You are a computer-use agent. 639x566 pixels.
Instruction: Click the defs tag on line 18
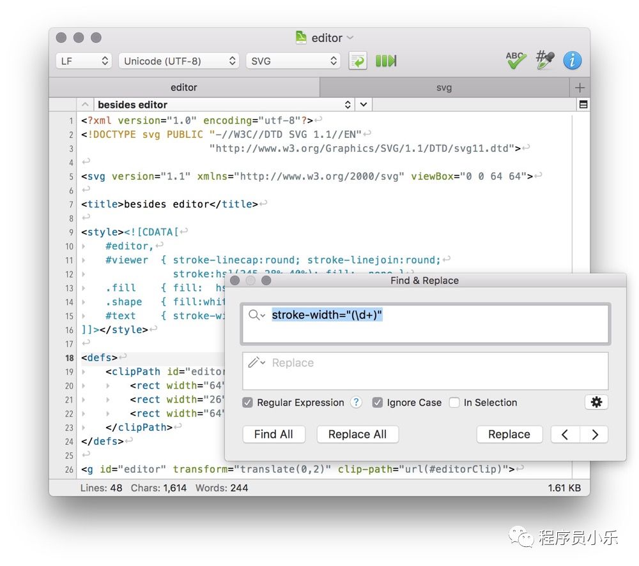pyautogui.click(x=100, y=358)
